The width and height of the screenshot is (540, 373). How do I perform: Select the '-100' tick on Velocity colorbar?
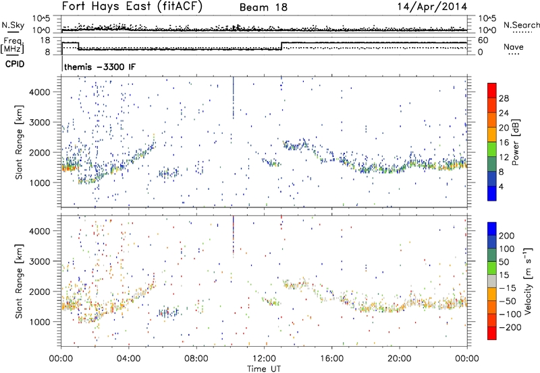pos(510,314)
